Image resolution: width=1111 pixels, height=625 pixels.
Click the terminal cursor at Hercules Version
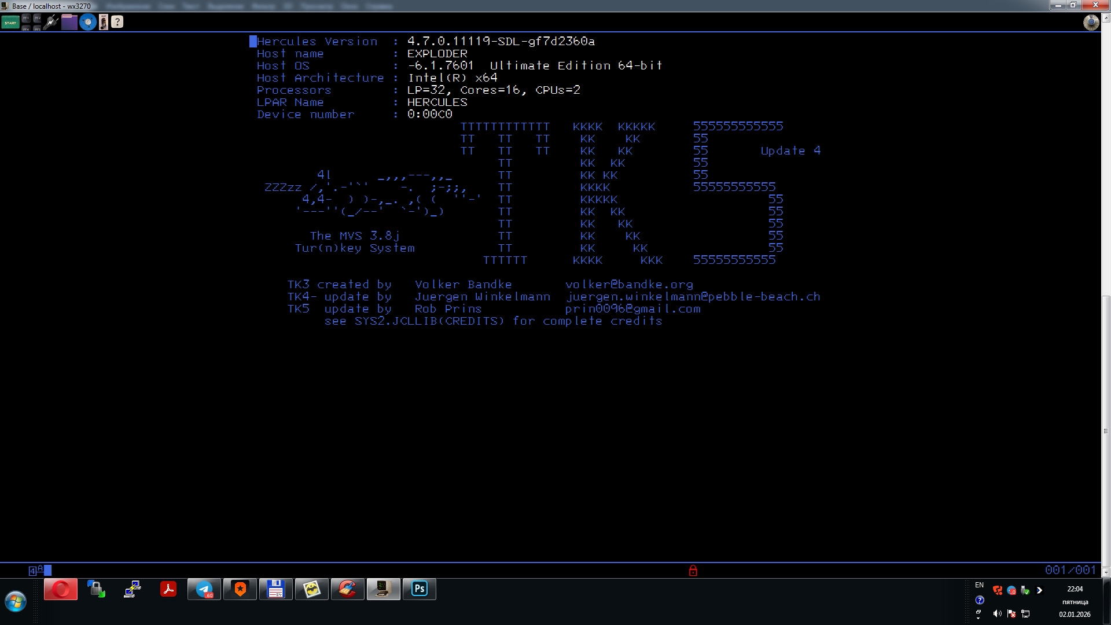[253, 41]
